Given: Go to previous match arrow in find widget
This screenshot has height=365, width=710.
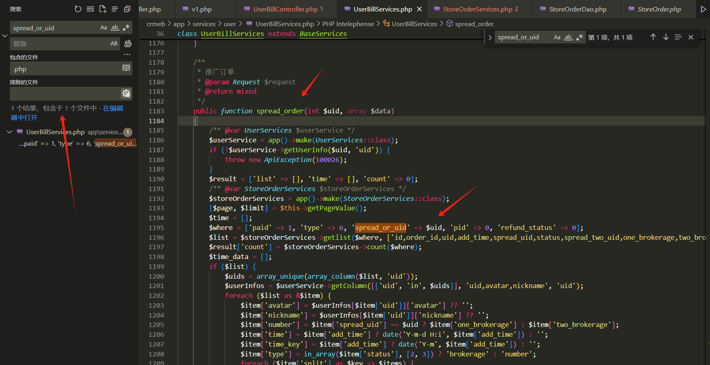Looking at the screenshot, I should point(653,37).
